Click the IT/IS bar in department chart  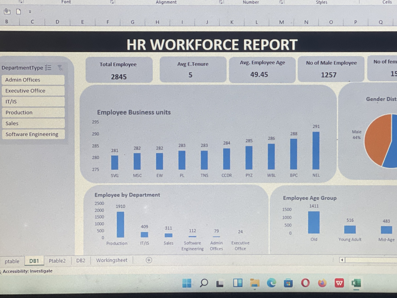click(x=145, y=235)
